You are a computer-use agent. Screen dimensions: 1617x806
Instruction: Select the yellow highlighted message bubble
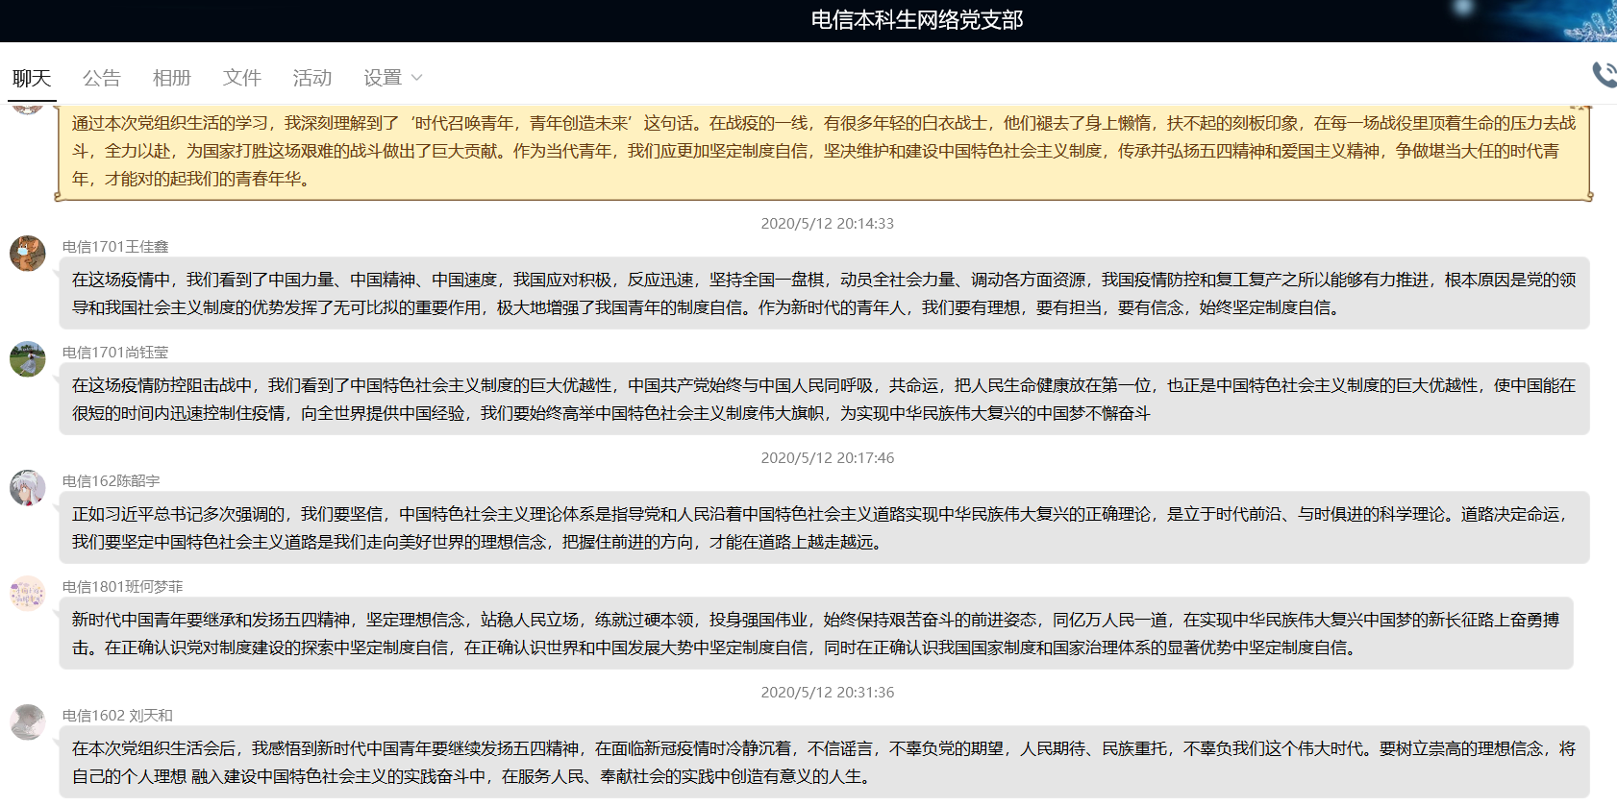click(823, 151)
